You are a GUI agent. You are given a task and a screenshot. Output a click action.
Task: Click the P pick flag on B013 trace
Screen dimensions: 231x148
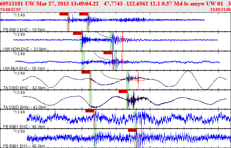tap(64, 14)
